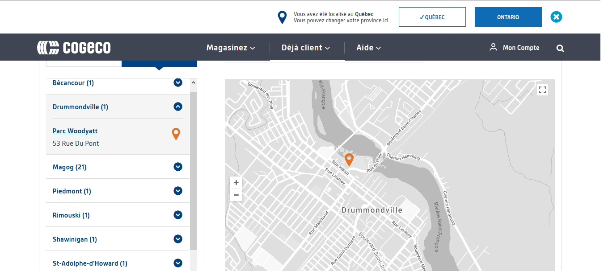Open Mon Compte account menu
The width and height of the screenshot is (608, 271).
tap(515, 48)
